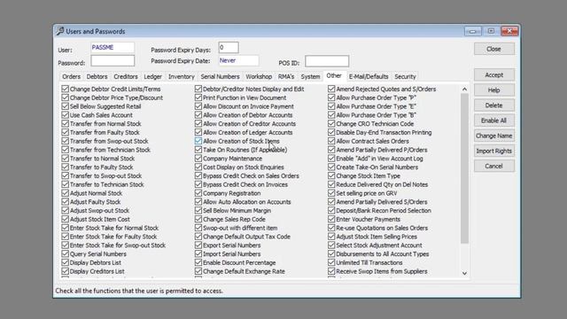Toggle Allow Purchase Order Type "E"
The height and width of the screenshot is (319, 567).
coord(331,106)
